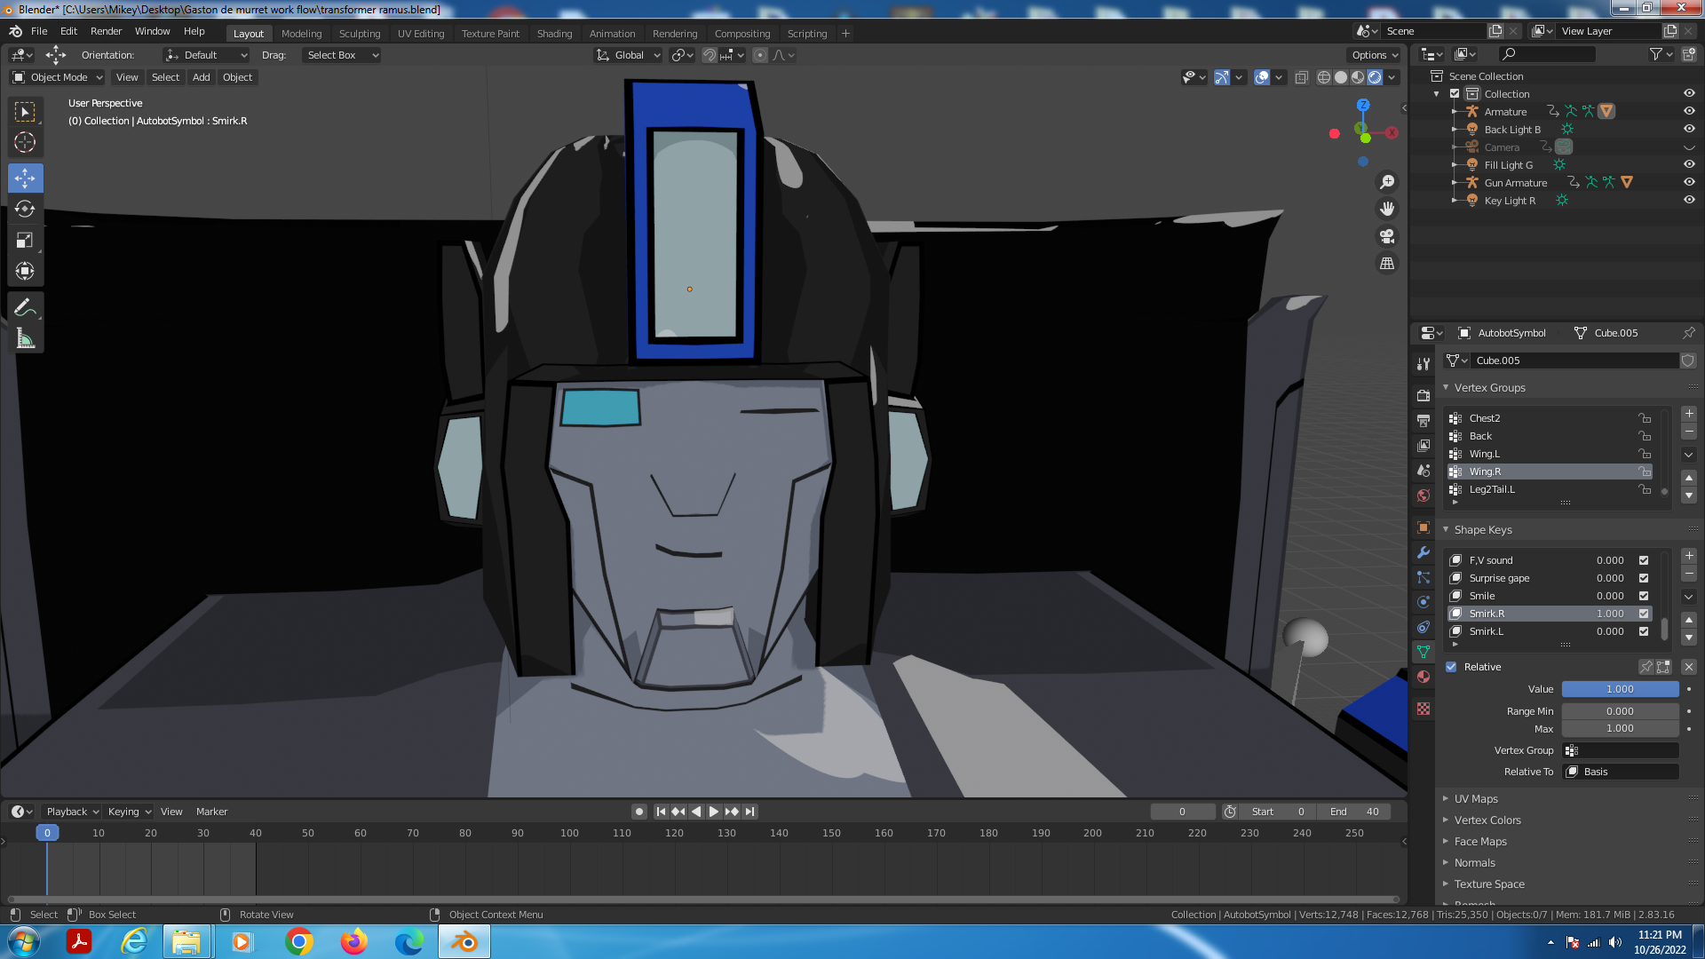Expand the UV Maps panel
Viewport: 1705px width, 959px height.
(x=1475, y=799)
